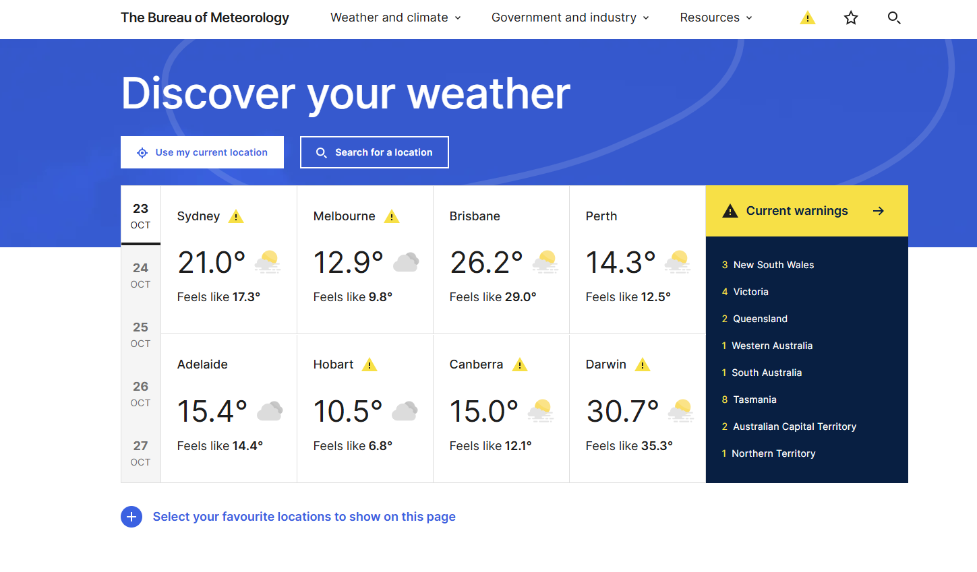Screen dimensions: 977x572
Task: Open favourites via the star icon
Action: click(851, 18)
